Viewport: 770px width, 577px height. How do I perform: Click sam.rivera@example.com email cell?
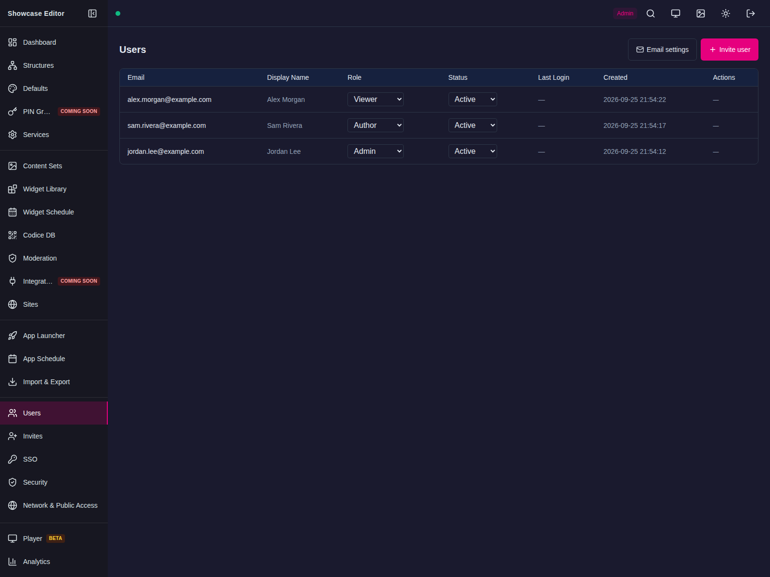coord(167,125)
